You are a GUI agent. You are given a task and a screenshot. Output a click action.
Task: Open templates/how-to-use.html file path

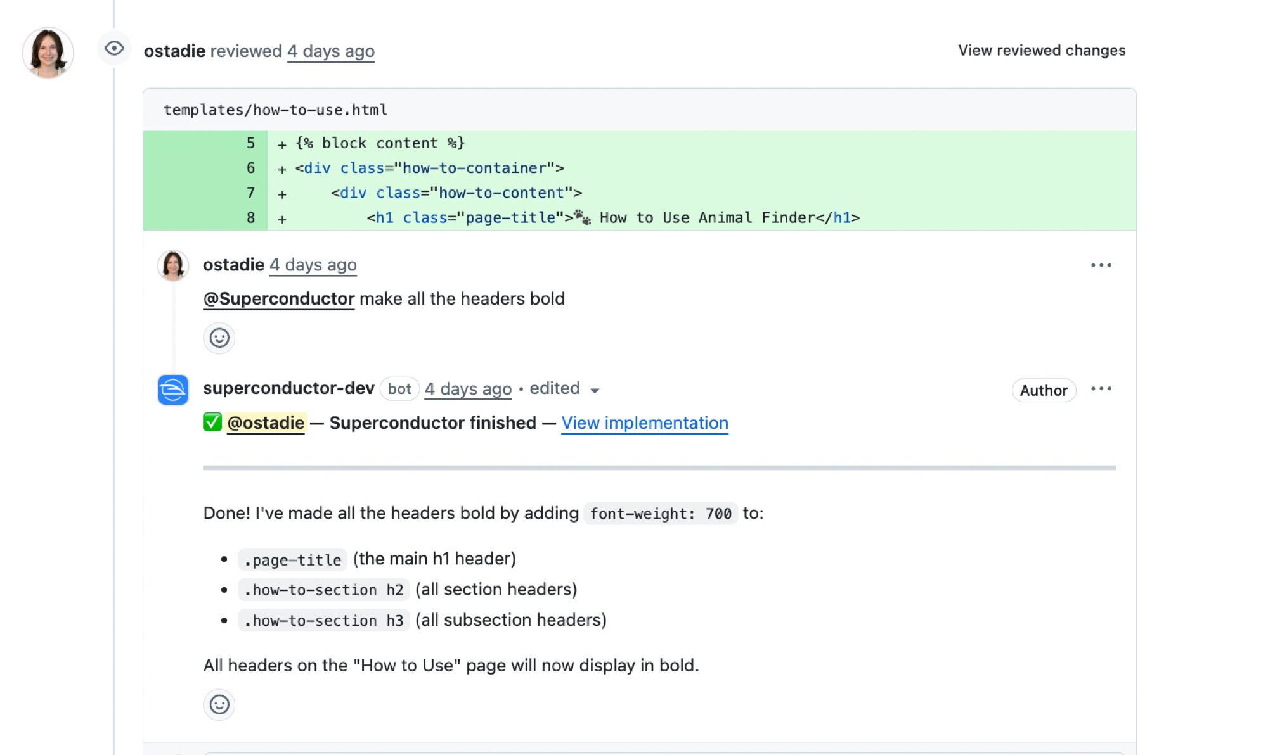275,110
